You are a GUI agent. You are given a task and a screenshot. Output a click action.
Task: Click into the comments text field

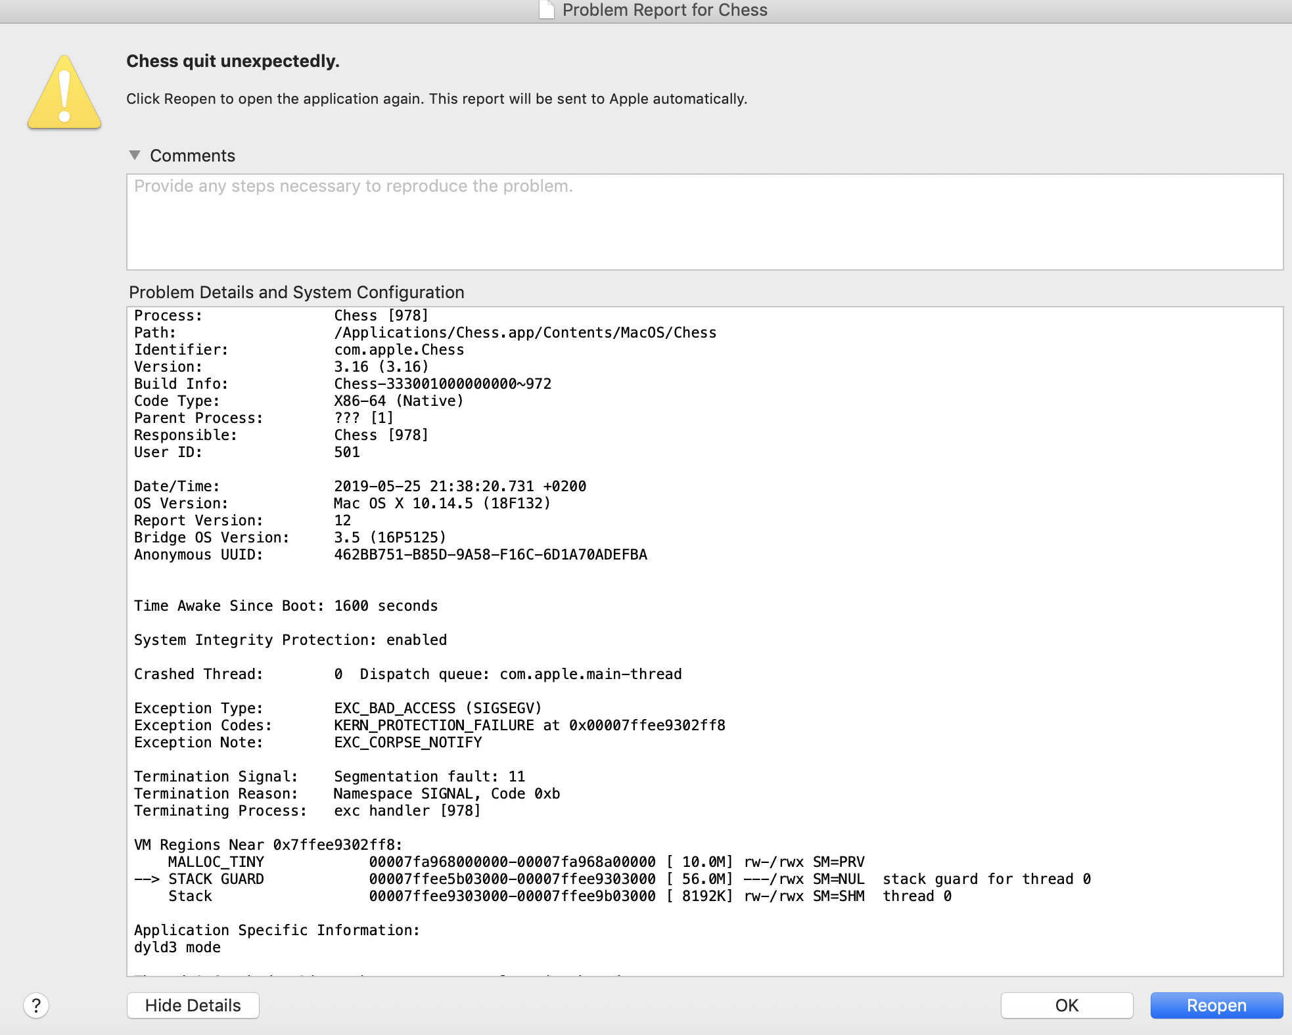[704, 222]
